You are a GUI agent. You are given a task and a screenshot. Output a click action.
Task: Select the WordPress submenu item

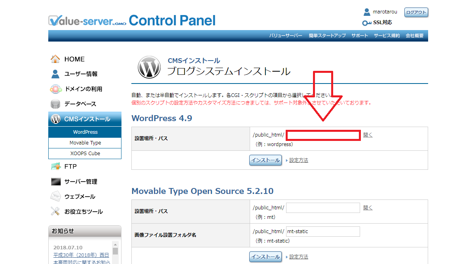click(x=85, y=132)
